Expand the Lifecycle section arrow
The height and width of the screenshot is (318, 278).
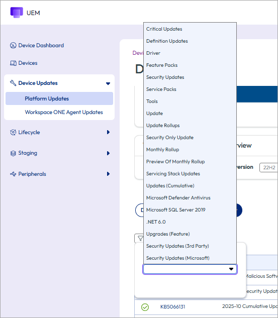click(x=108, y=132)
